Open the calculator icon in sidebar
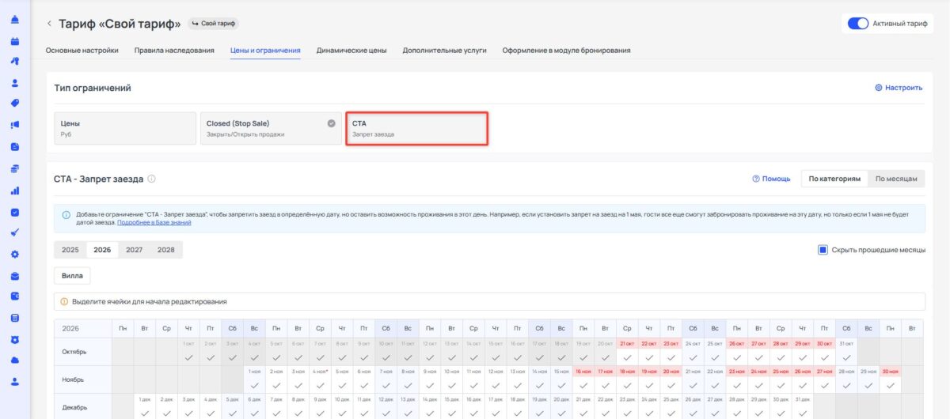The image size is (950, 419). click(15, 318)
